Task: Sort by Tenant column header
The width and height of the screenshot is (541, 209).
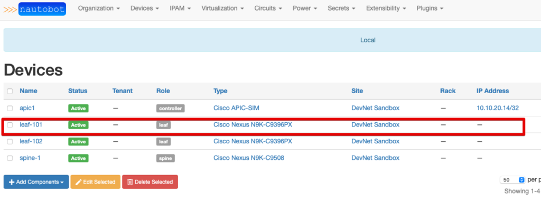Action: click(x=123, y=91)
